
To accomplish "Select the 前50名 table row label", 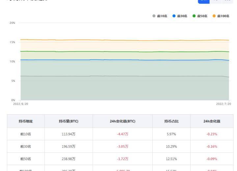I will pyautogui.click(x=26, y=159).
